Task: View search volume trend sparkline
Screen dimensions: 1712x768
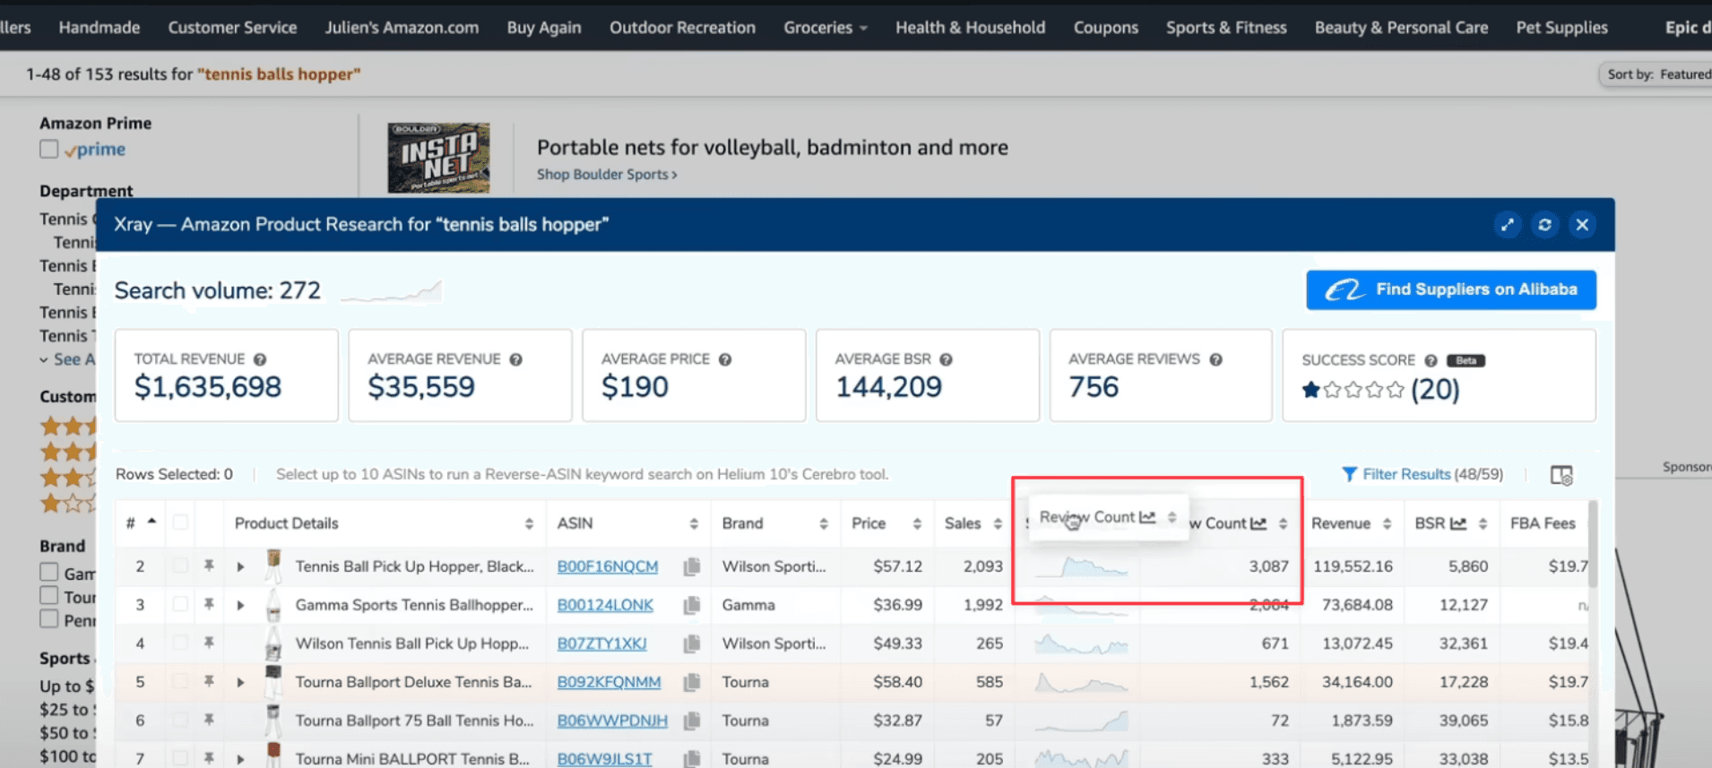Action: (391, 291)
